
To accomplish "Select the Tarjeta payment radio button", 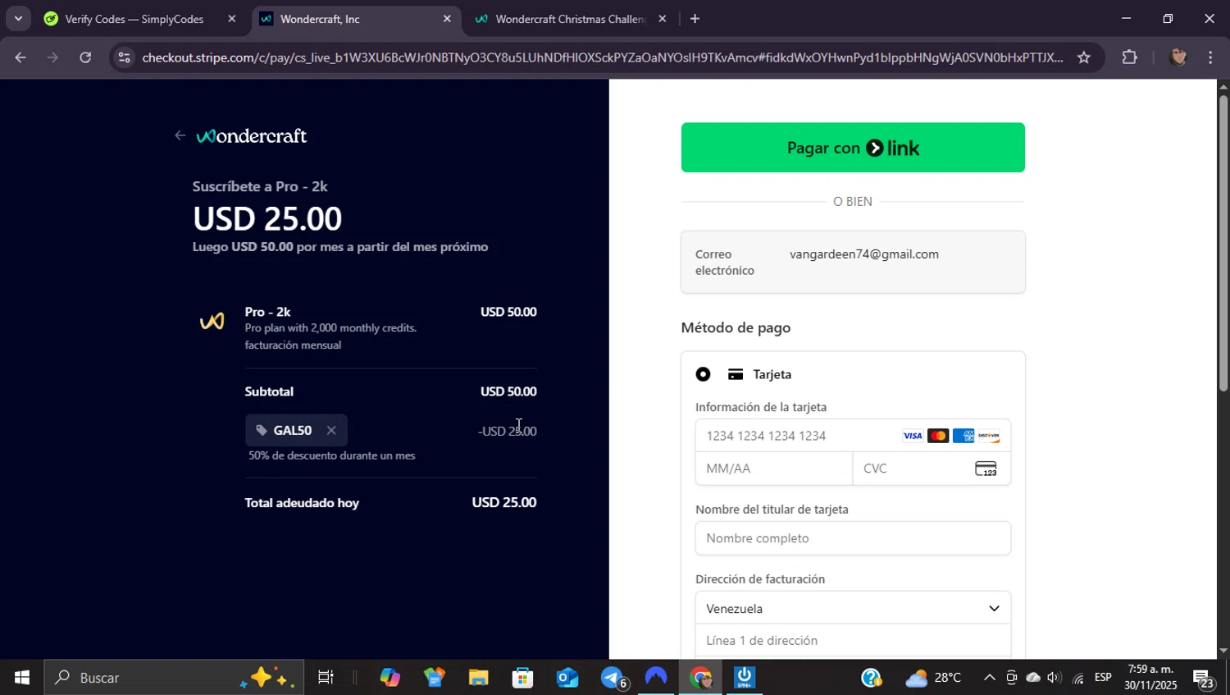I will point(703,374).
